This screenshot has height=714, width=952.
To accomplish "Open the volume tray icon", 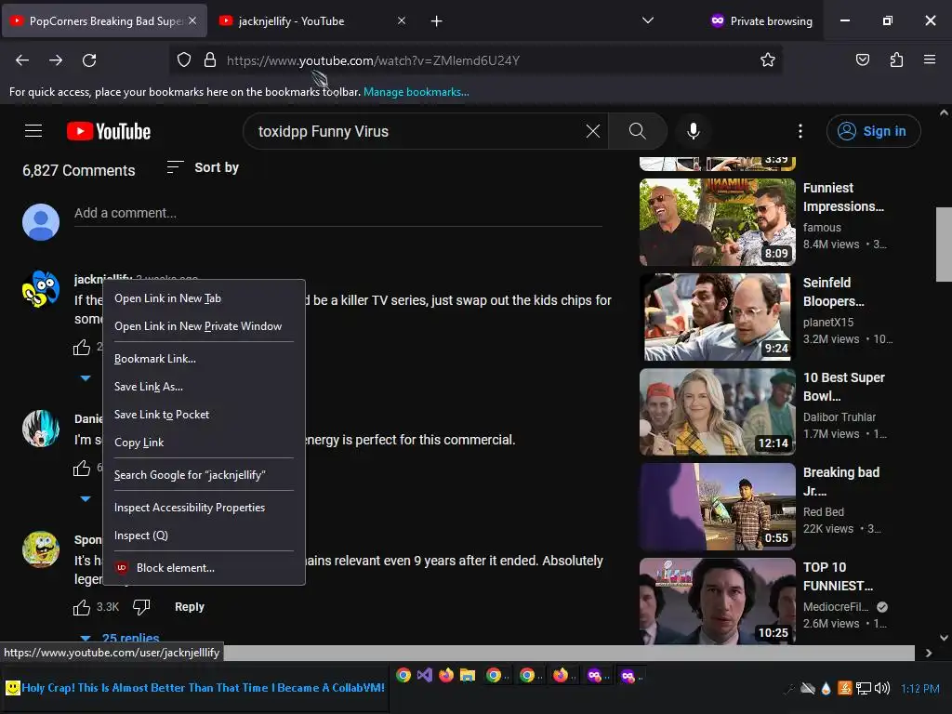I will click(882, 688).
